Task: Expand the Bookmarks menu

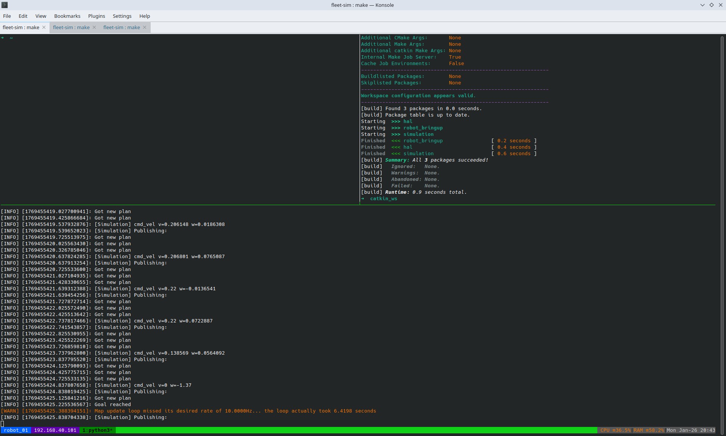Action: 67,16
